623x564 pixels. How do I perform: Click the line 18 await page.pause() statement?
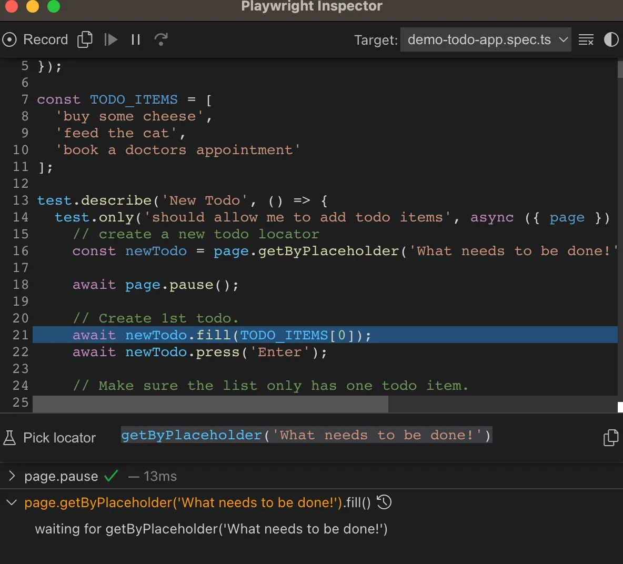[156, 285]
